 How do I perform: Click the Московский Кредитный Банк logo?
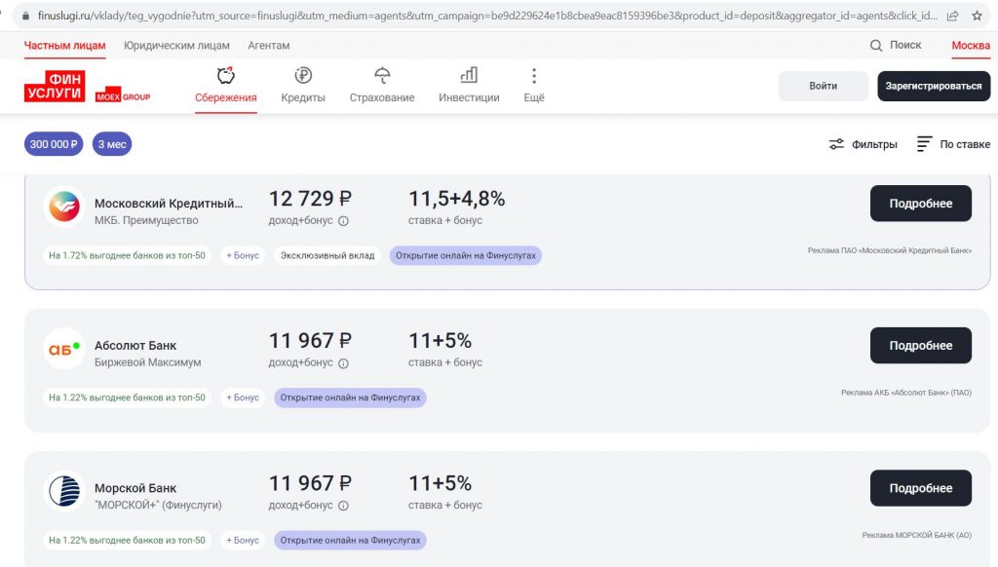pos(64,207)
